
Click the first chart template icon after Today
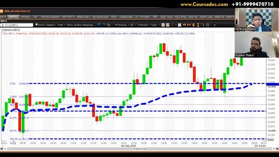click(x=163, y=25)
